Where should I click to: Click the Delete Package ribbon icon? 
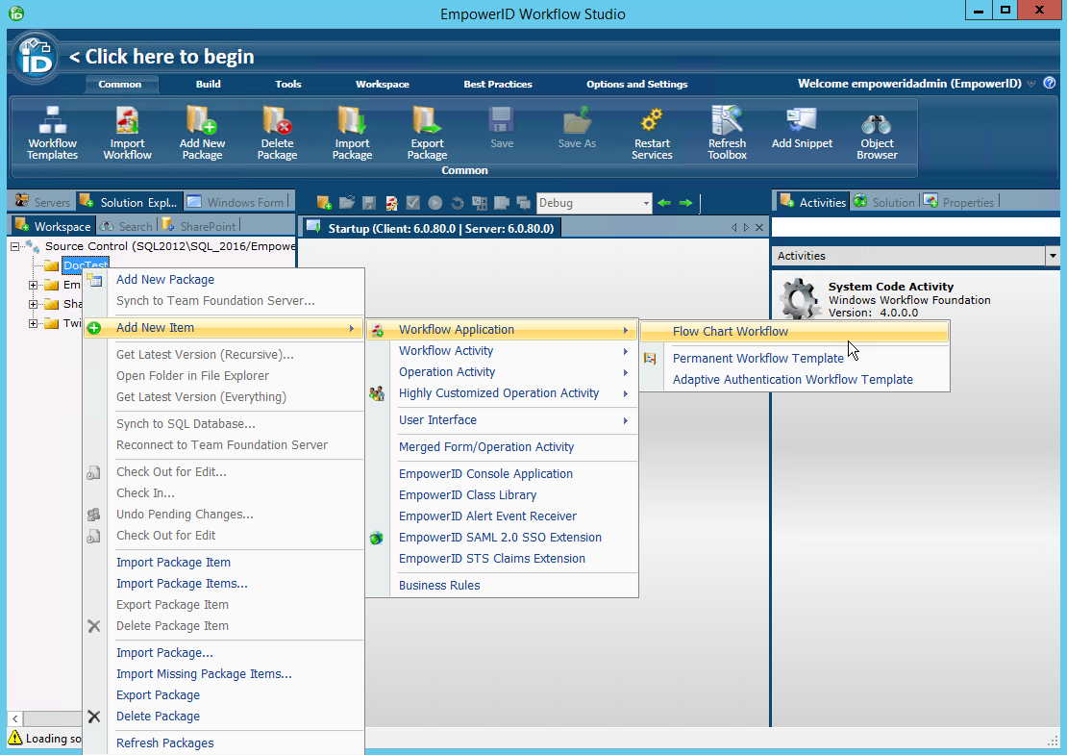pyautogui.click(x=277, y=133)
